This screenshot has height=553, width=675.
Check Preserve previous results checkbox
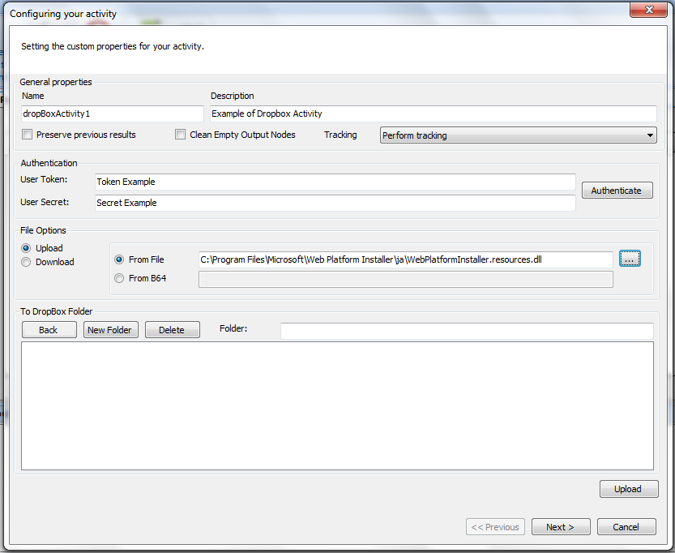(27, 135)
